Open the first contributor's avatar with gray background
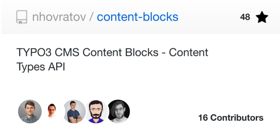The image size is (280, 132). tap(30, 112)
